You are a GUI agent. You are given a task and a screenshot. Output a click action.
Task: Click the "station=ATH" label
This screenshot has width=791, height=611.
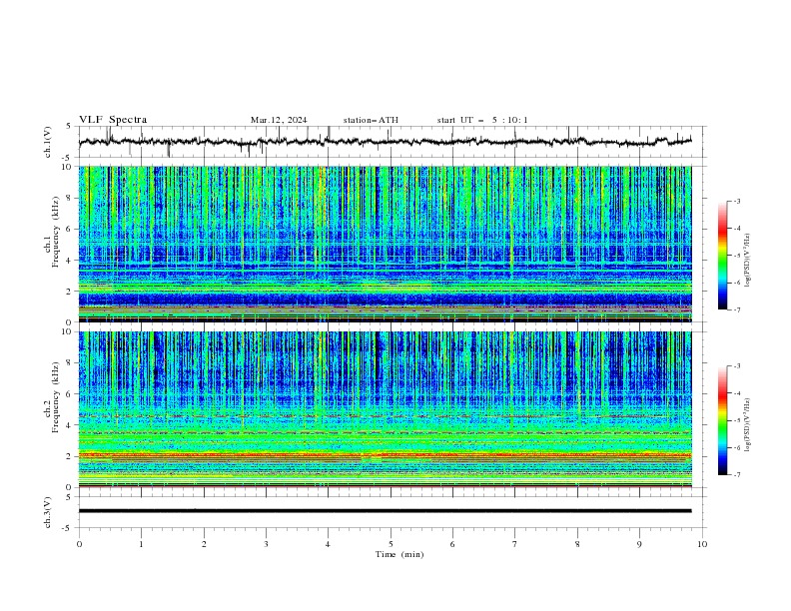tap(371, 120)
